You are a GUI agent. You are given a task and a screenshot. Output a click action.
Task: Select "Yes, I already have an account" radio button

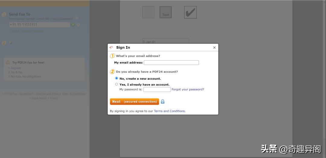click(x=117, y=84)
